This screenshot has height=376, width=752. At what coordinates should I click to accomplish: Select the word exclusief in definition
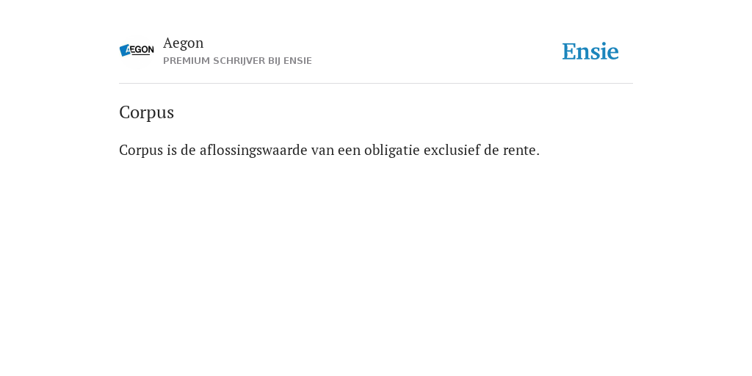[x=452, y=151]
